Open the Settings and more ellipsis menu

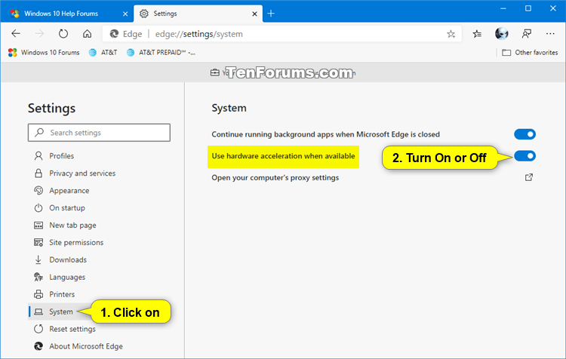(x=550, y=33)
